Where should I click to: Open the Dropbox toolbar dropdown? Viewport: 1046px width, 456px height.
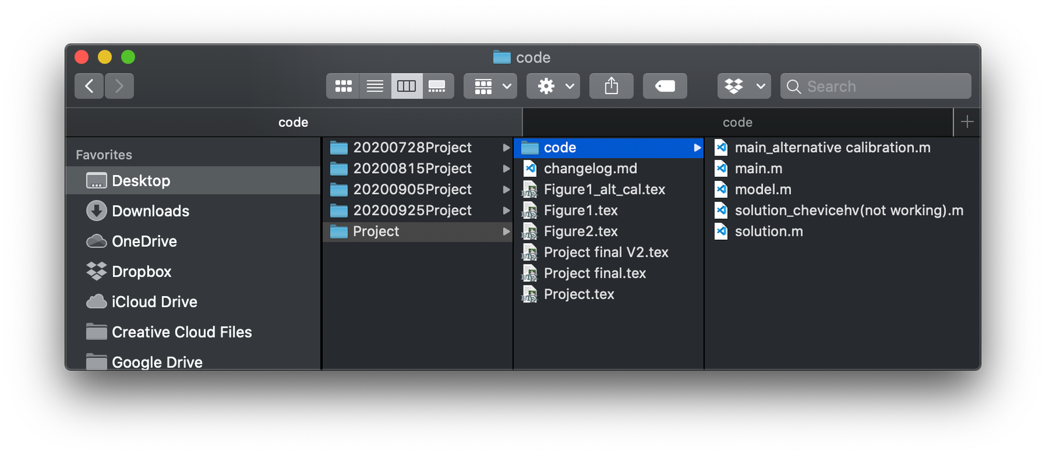pyautogui.click(x=744, y=86)
